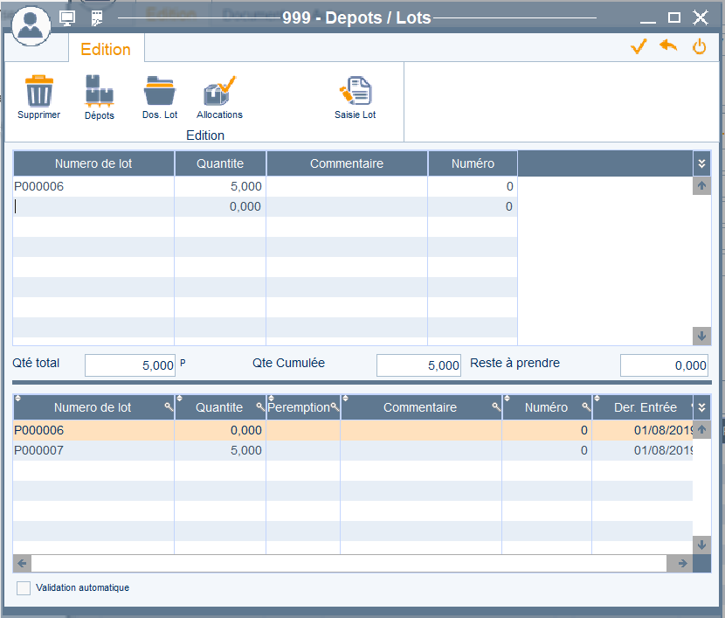Open the Allocations tool
The height and width of the screenshot is (618, 725).
(219, 91)
